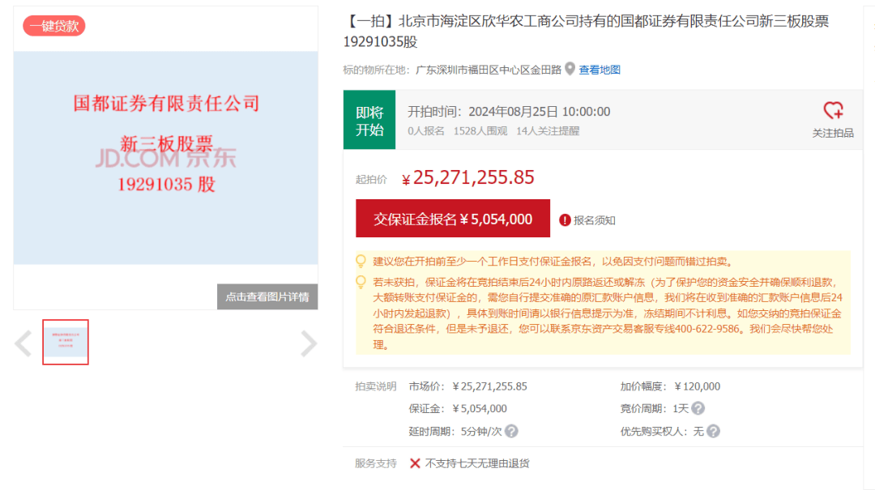Open 报名须知 registration notice link

pyautogui.click(x=595, y=220)
